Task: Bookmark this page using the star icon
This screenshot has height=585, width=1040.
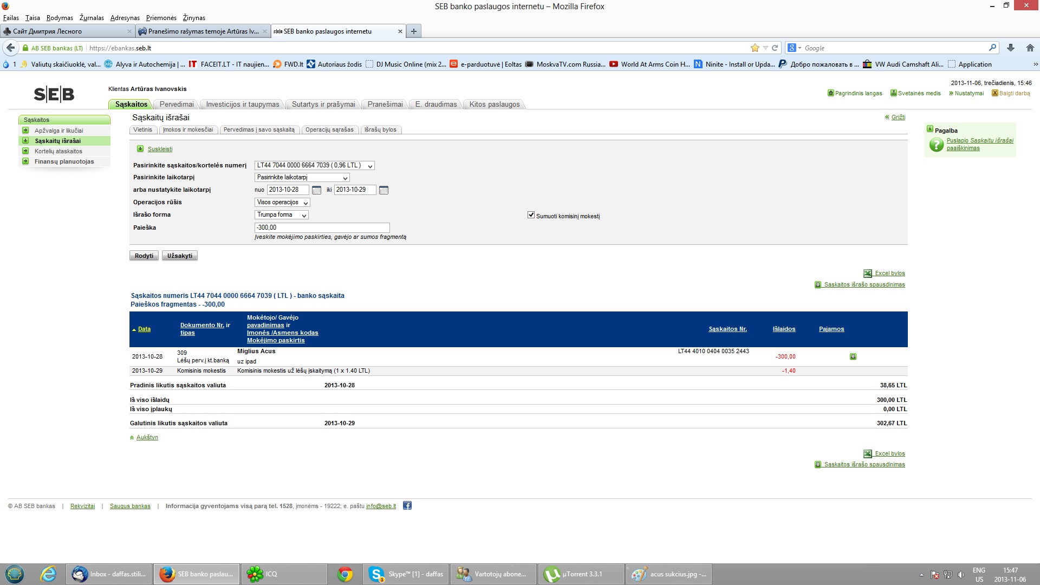Action: coord(755,48)
